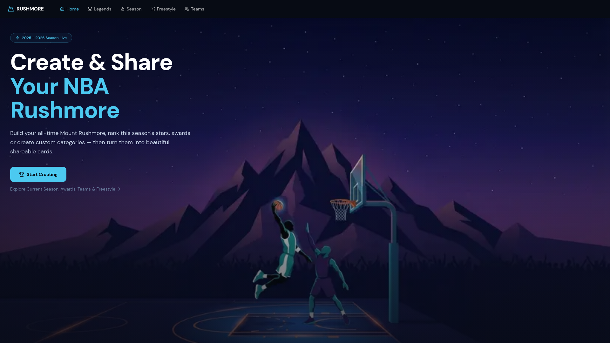Go to the Legends page
610x343 pixels.
[99, 9]
